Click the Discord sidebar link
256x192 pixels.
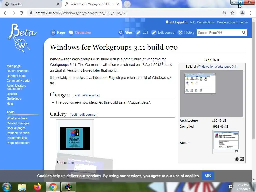click(12, 94)
